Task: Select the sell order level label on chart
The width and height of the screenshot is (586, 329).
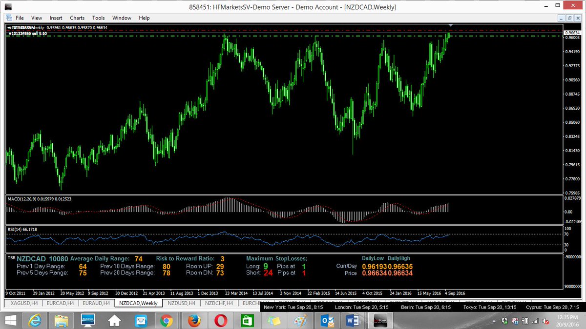Action: point(28,33)
